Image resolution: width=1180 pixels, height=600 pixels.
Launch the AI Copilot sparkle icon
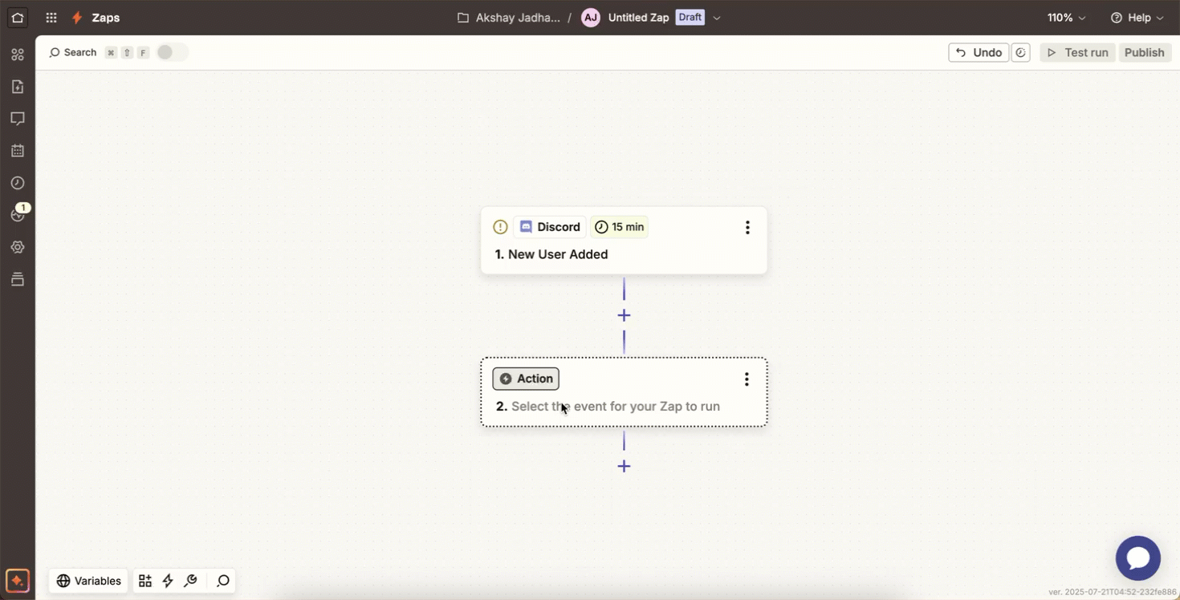[18, 580]
